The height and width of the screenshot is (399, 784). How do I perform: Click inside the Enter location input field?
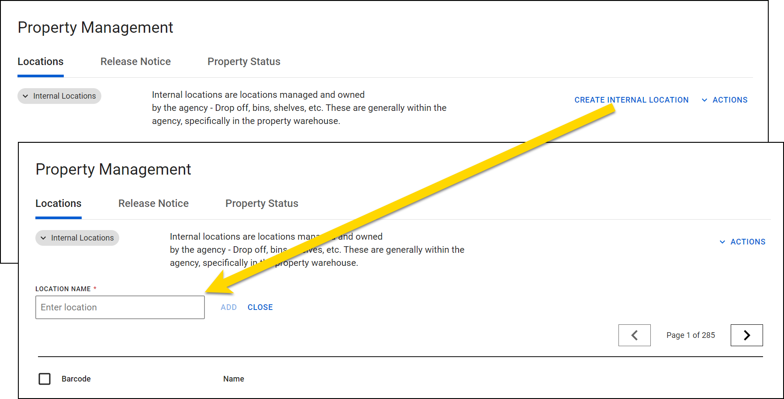pos(120,307)
